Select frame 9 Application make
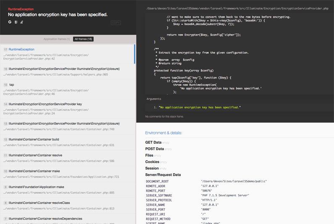 point(68,190)
